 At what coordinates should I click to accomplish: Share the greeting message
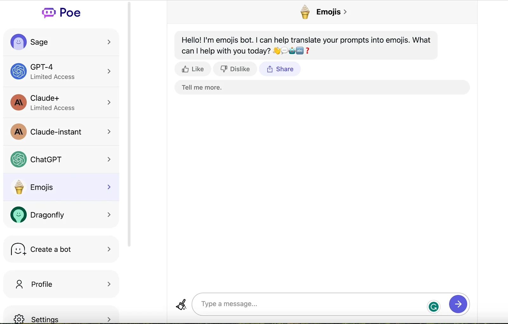tap(280, 69)
